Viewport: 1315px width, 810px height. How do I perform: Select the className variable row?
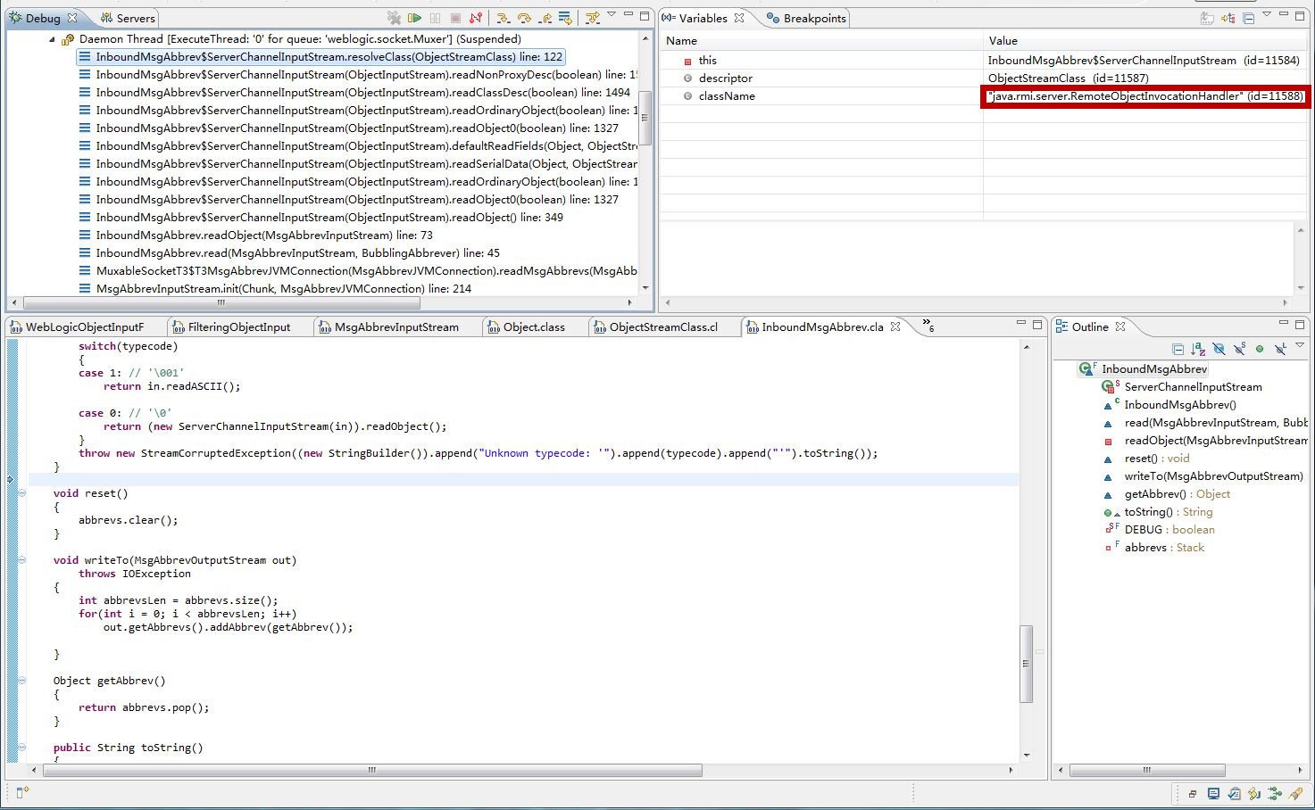(x=727, y=96)
